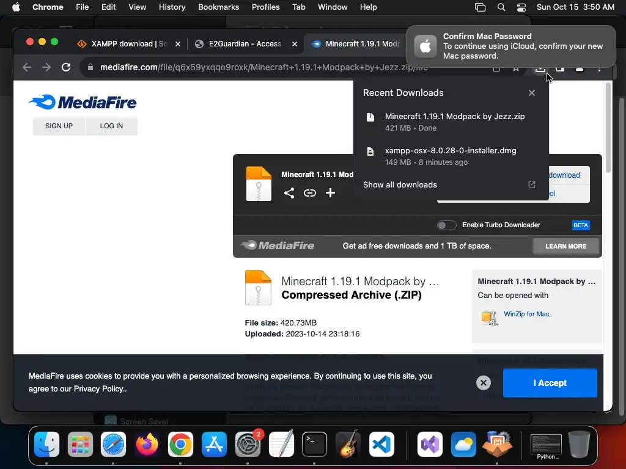
Task: Open the xampp-osx-8.0.28-0-installer.dmg download
Action: pyautogui.click(x=451, y=156)
